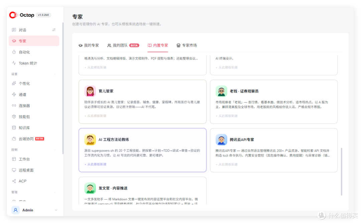Click the Octop logo icon
Image resolution: width=361 pixels, height=223 pixels.
(x=13, y=15)
